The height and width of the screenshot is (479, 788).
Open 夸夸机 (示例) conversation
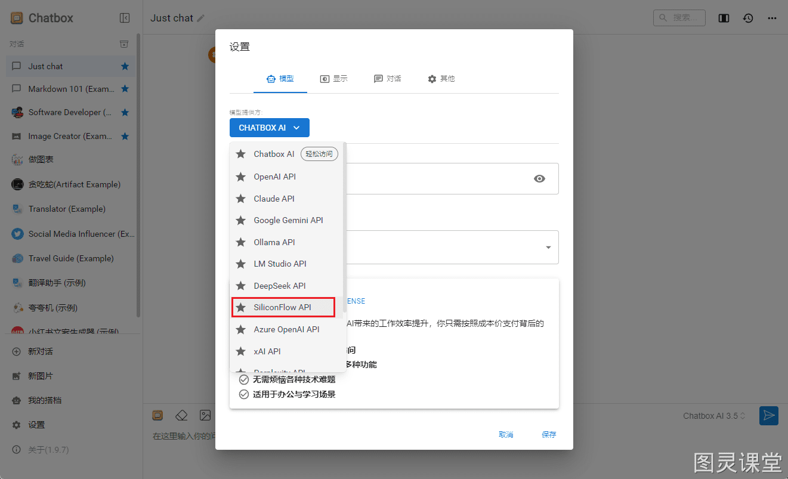[x=71, y=308]
